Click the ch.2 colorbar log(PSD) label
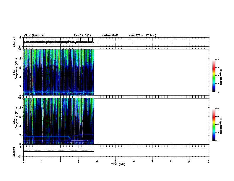Screen dimensions: 234x181 (221, 126)
